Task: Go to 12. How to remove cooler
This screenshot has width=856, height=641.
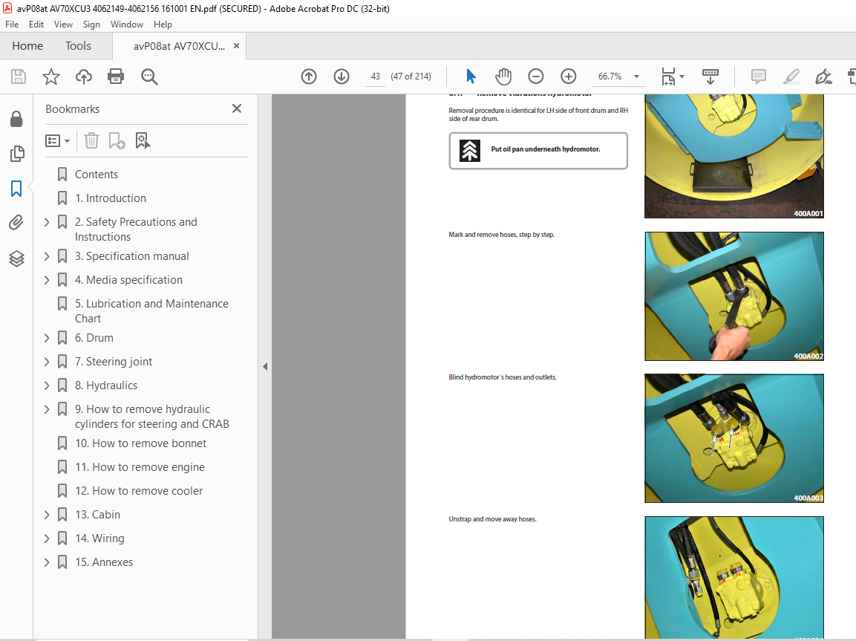Action: coord(139,491)
